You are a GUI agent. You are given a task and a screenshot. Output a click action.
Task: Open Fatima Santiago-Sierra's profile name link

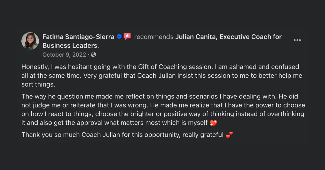(79, 37)
